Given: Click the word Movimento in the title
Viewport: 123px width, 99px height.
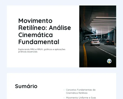Looking at the screenshot, I should click(35, 21).
